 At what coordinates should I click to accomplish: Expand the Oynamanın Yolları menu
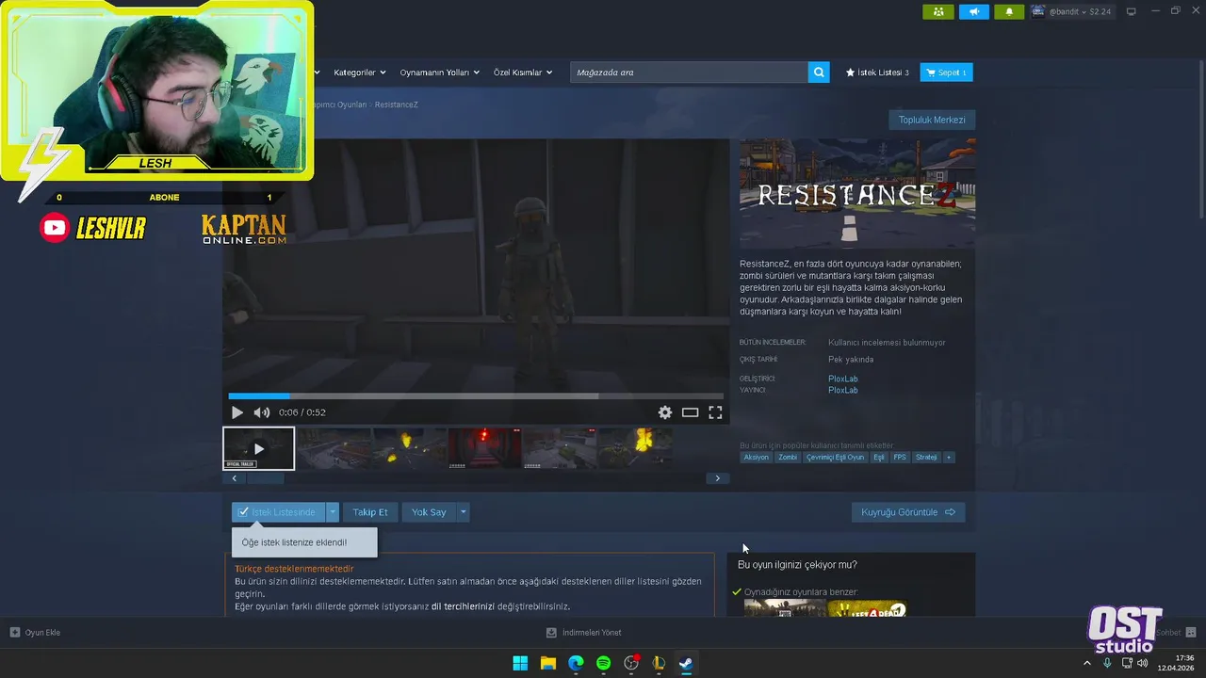pos(439,73)
